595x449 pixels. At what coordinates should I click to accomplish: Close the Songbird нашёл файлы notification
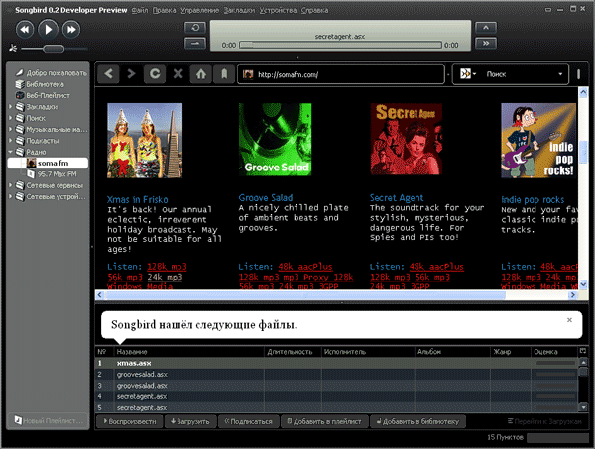tap(569, 320)
